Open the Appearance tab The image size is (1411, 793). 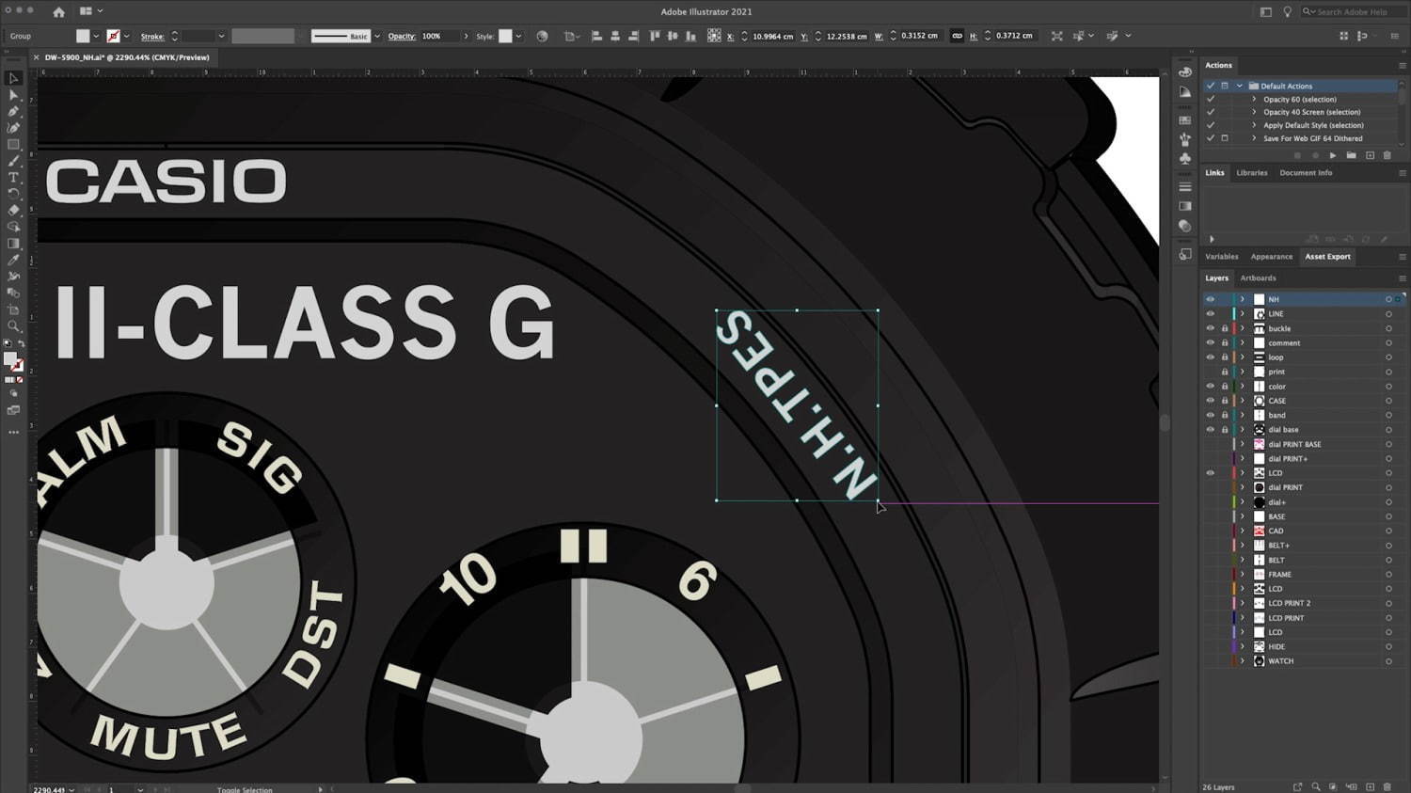click(x=1272, y=256)
